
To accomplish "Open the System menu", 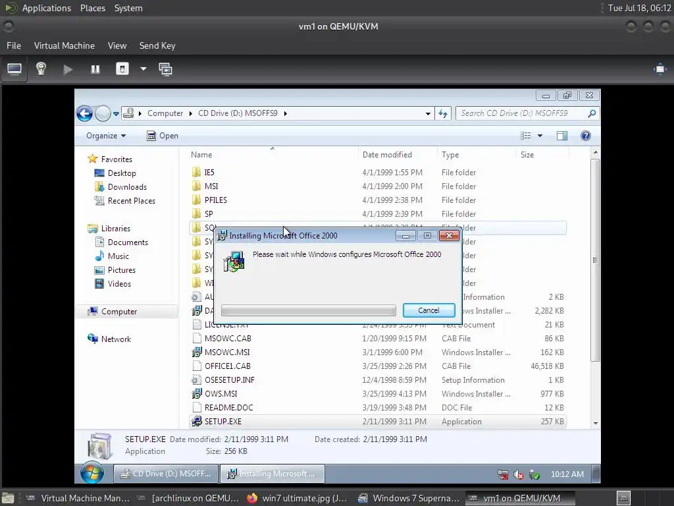I will tap(128, 8).
